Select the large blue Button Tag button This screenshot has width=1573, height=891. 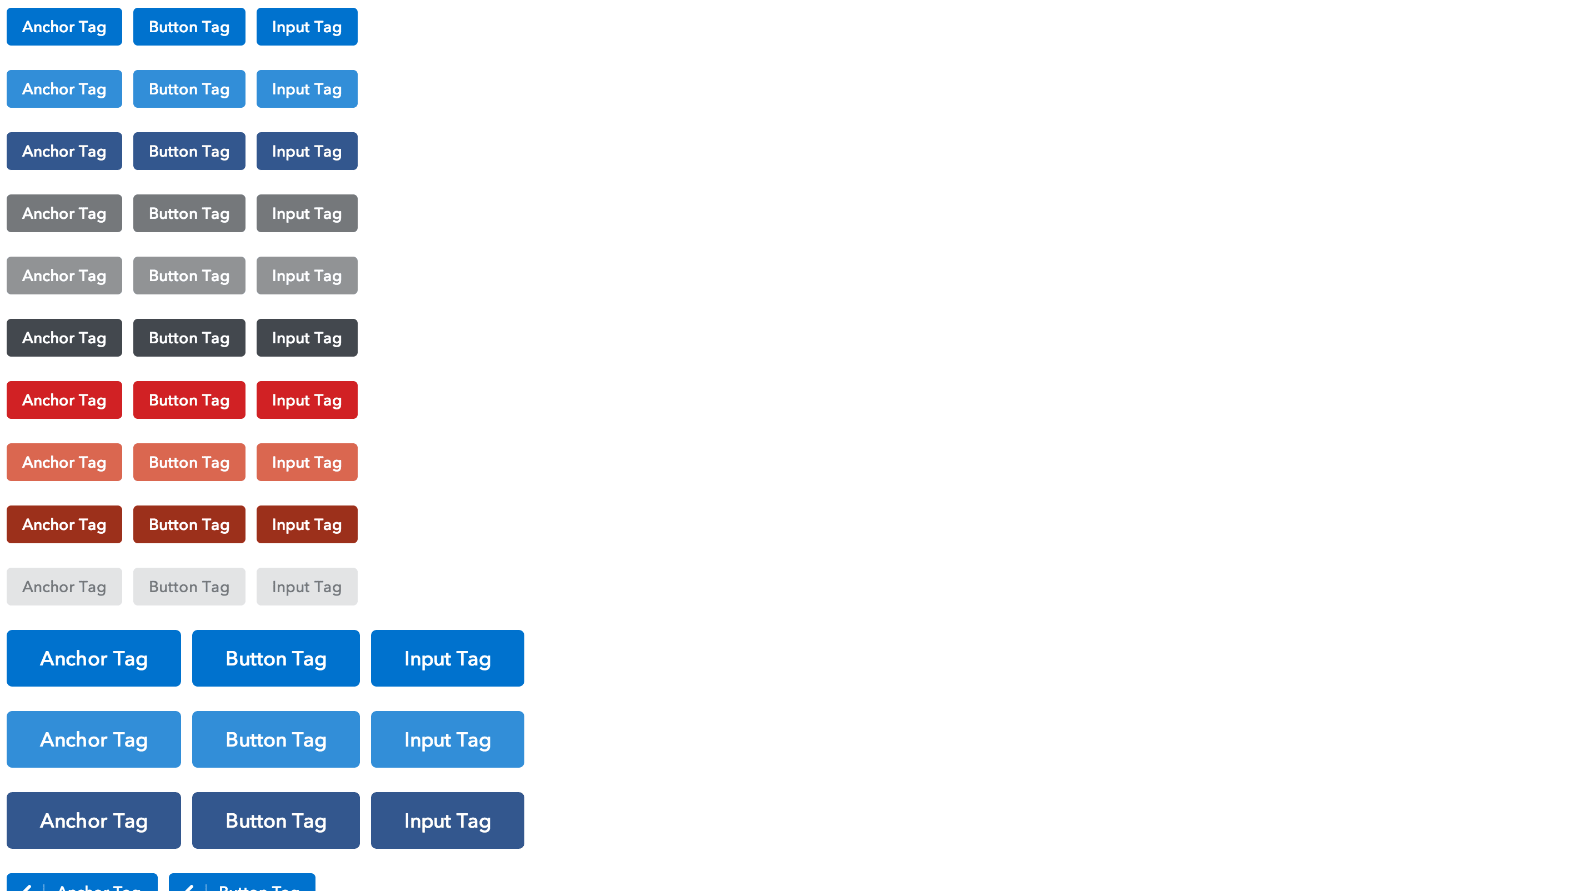click(274, 658)
